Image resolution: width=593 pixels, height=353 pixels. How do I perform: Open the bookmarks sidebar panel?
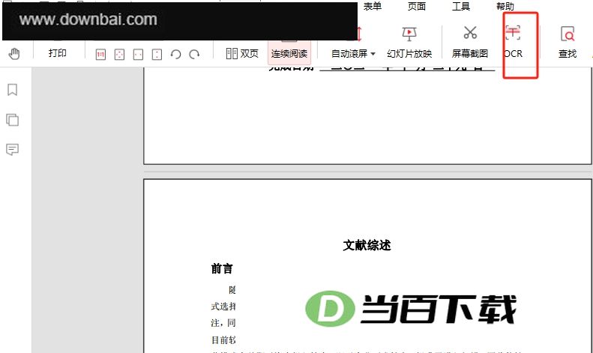[13, 90]
